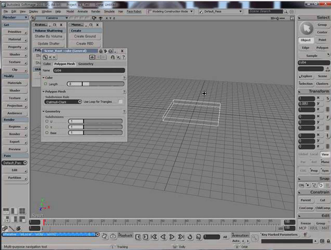Open the File menu
Image resolution: width=331 pixels, height=250 pixels.
point(6,11)
